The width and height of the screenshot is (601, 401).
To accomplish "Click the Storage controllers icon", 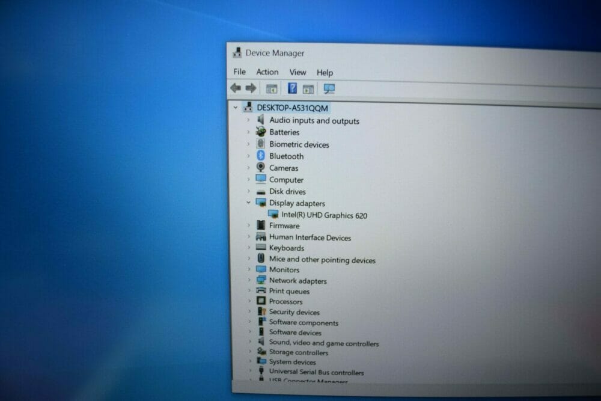I will (262, 352).
